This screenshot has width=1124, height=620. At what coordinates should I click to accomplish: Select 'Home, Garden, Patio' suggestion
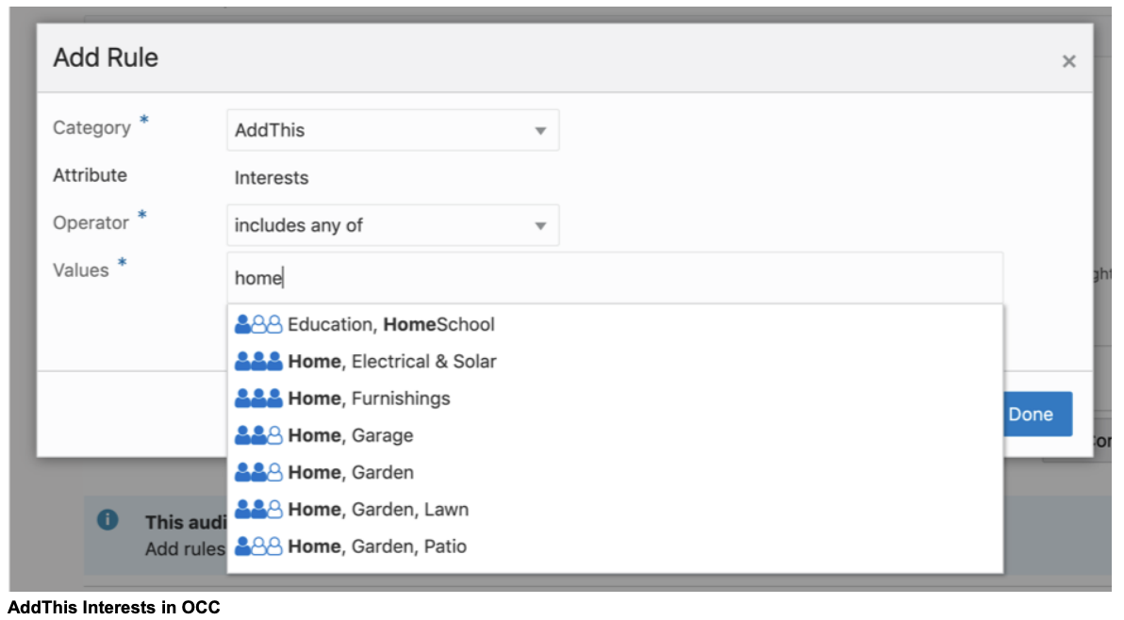click(x=615, y=547)
